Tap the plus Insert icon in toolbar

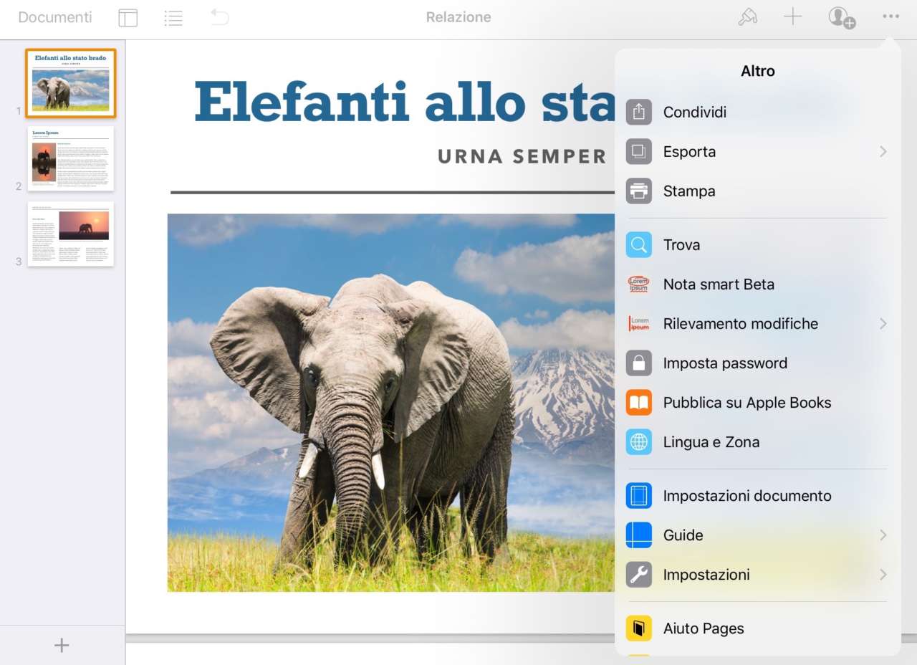[x=792, y=17]
